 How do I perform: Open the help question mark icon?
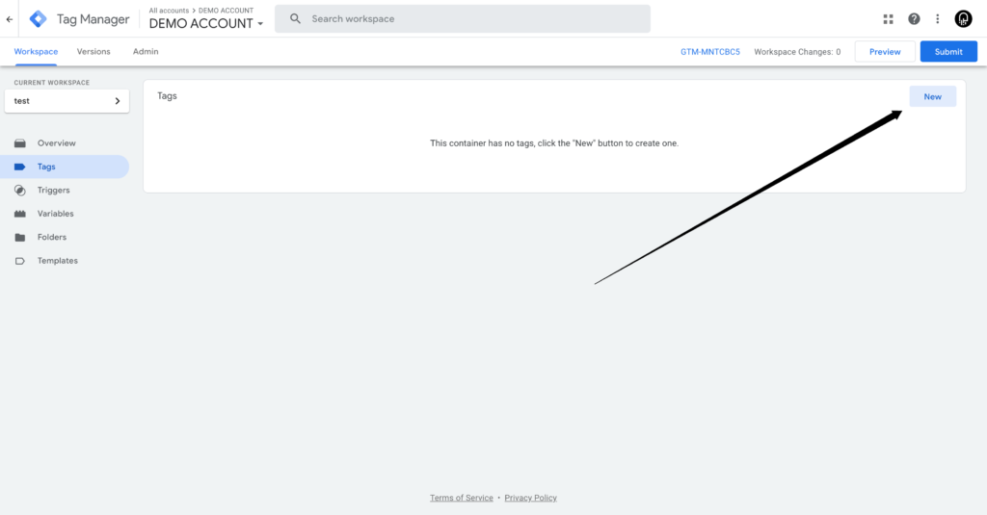(x=914, y=19)
